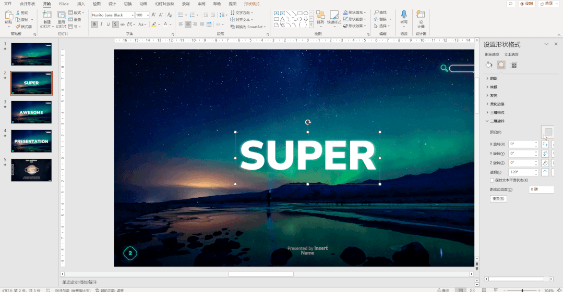563x292 pixels.
Task: Click the X 旋转 value input field
Action: click(x=522, y=144)
